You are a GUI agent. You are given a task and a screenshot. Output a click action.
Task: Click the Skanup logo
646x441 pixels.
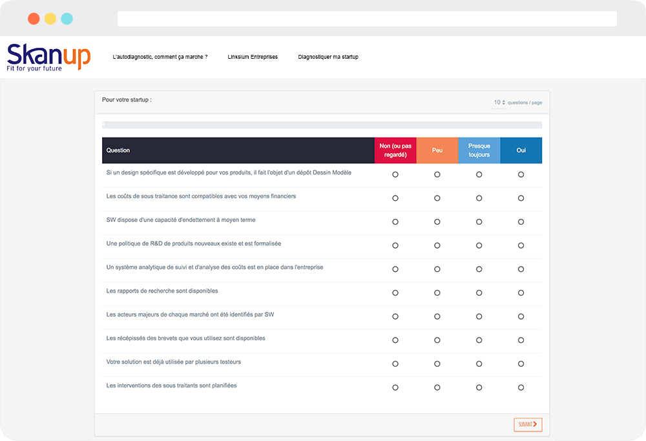[48, 57]
